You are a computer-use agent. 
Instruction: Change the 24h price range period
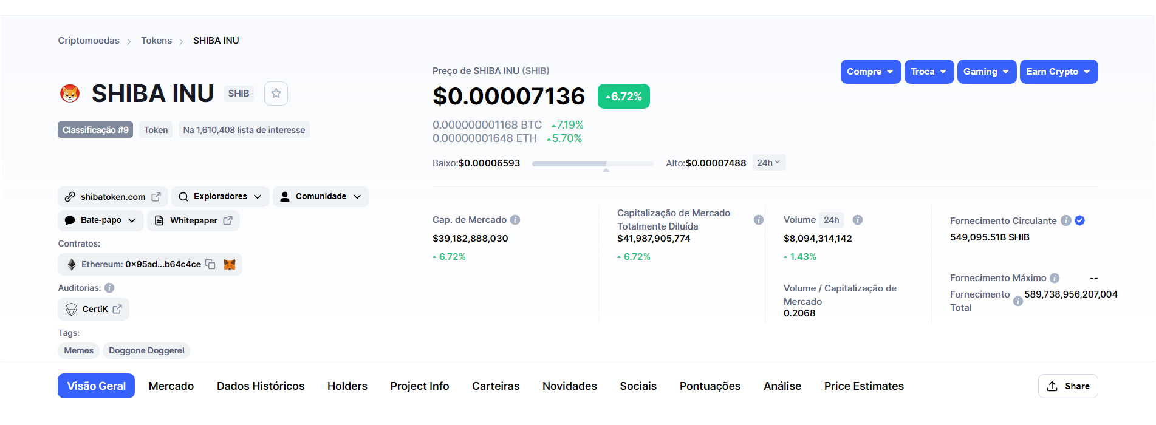click(x=768, y=163)
